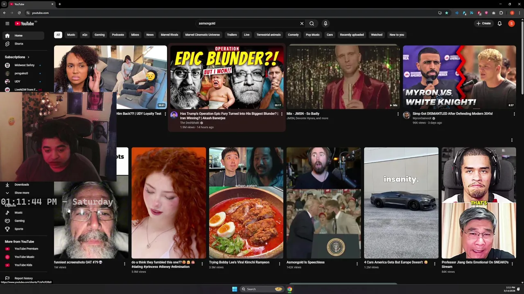Open options for Trying Bobby Lee's short
The width and height of the screenshot is (524, 294).
point(280,264)
